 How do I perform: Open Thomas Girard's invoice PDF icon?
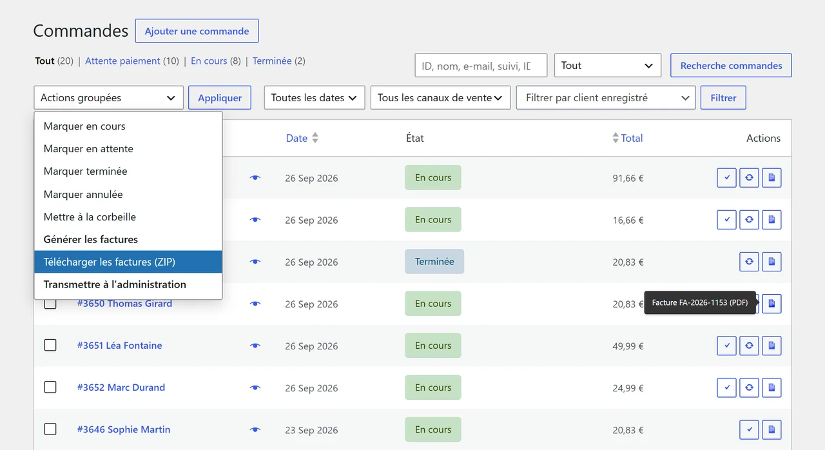[772, 304]
